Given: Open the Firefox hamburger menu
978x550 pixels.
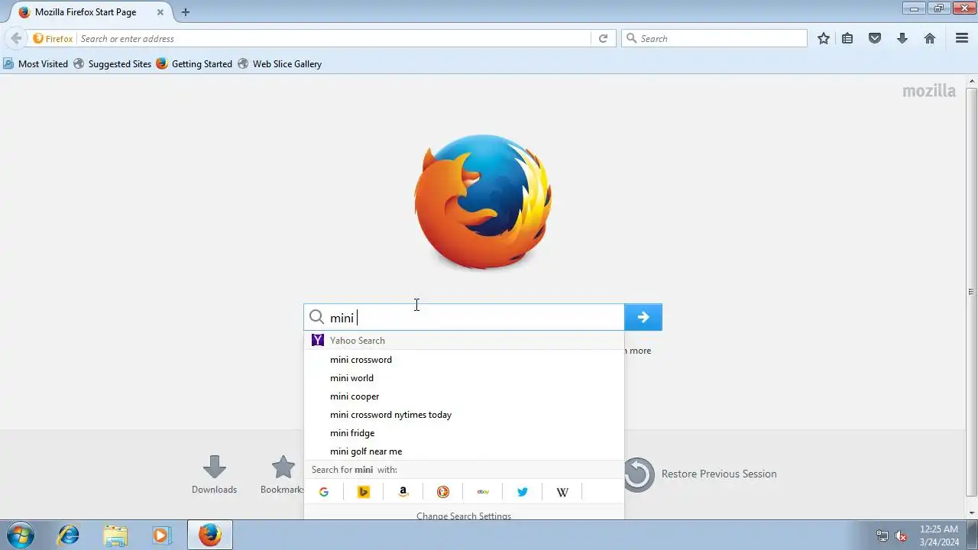Looking at the screenshot, I should [x=962, y=38].
